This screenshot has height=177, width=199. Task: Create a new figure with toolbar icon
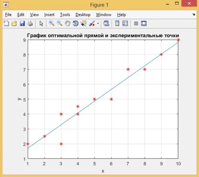[6, 24]
